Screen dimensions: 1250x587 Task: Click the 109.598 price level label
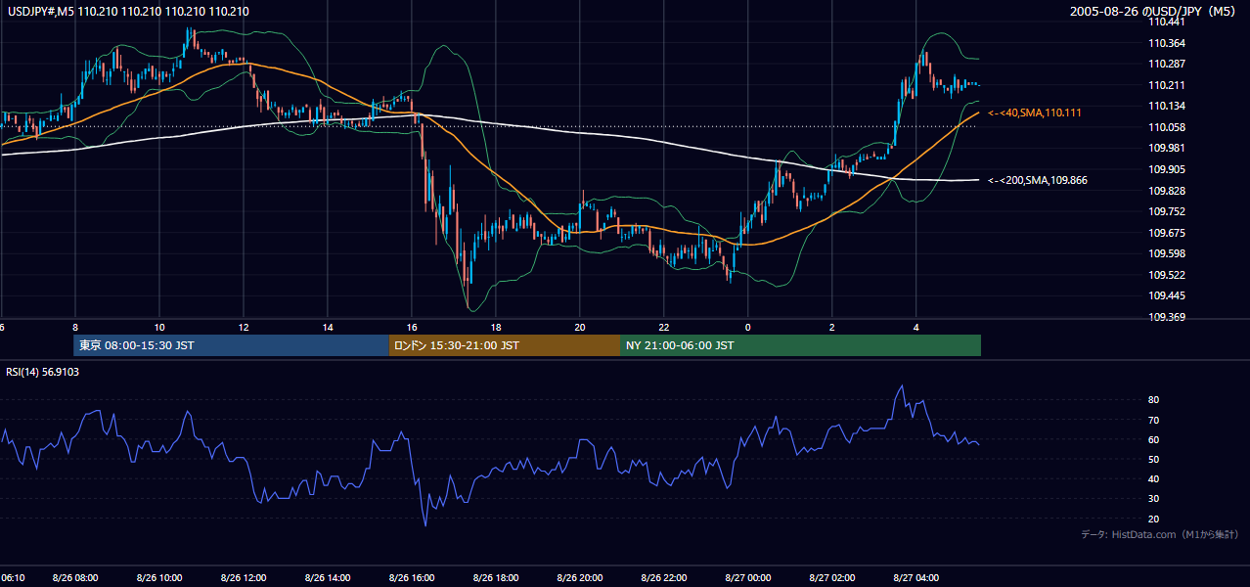coord(1167,253)
